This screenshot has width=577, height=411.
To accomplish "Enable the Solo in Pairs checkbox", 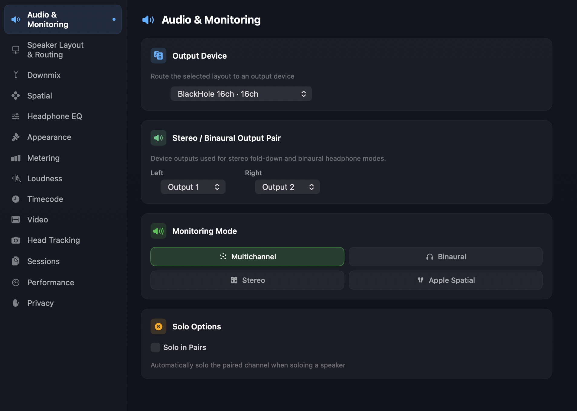I will pos(155,348).
